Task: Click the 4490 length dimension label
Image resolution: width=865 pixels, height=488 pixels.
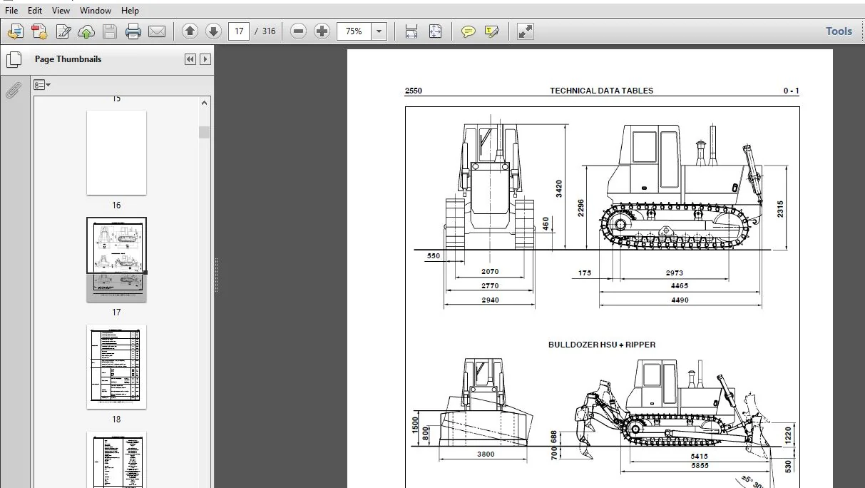Action: (x=680, y=300)
